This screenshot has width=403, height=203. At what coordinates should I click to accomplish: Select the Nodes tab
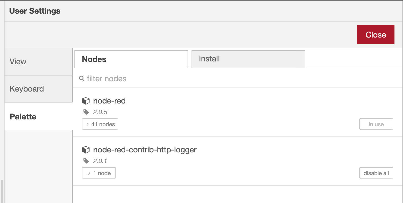131,59
